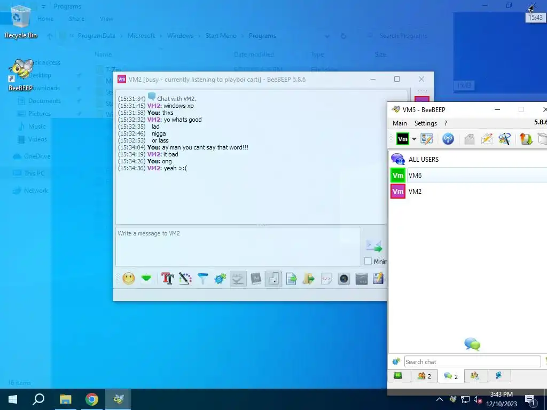
Task: Expand status dropdown arrow next to Vm avatar
Action: tap(414, 139)
